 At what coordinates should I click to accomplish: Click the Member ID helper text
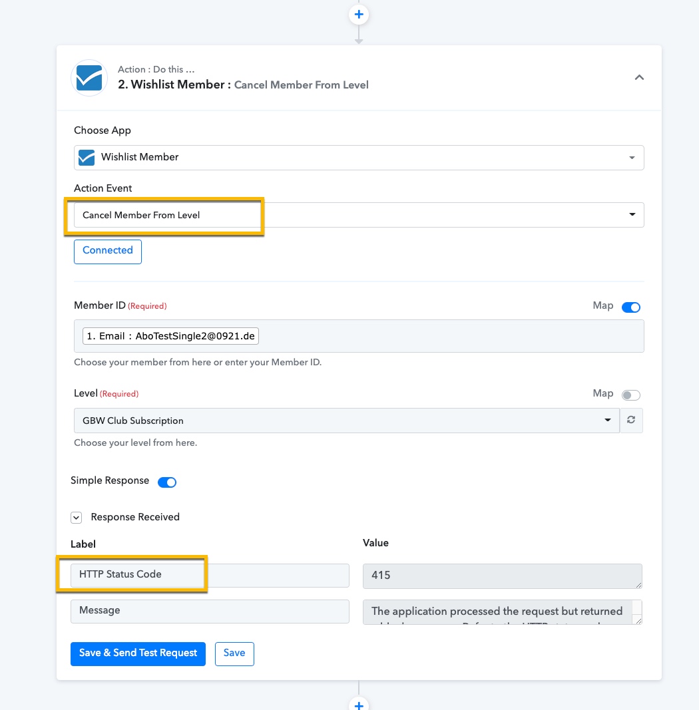click(x=198, y=362)
